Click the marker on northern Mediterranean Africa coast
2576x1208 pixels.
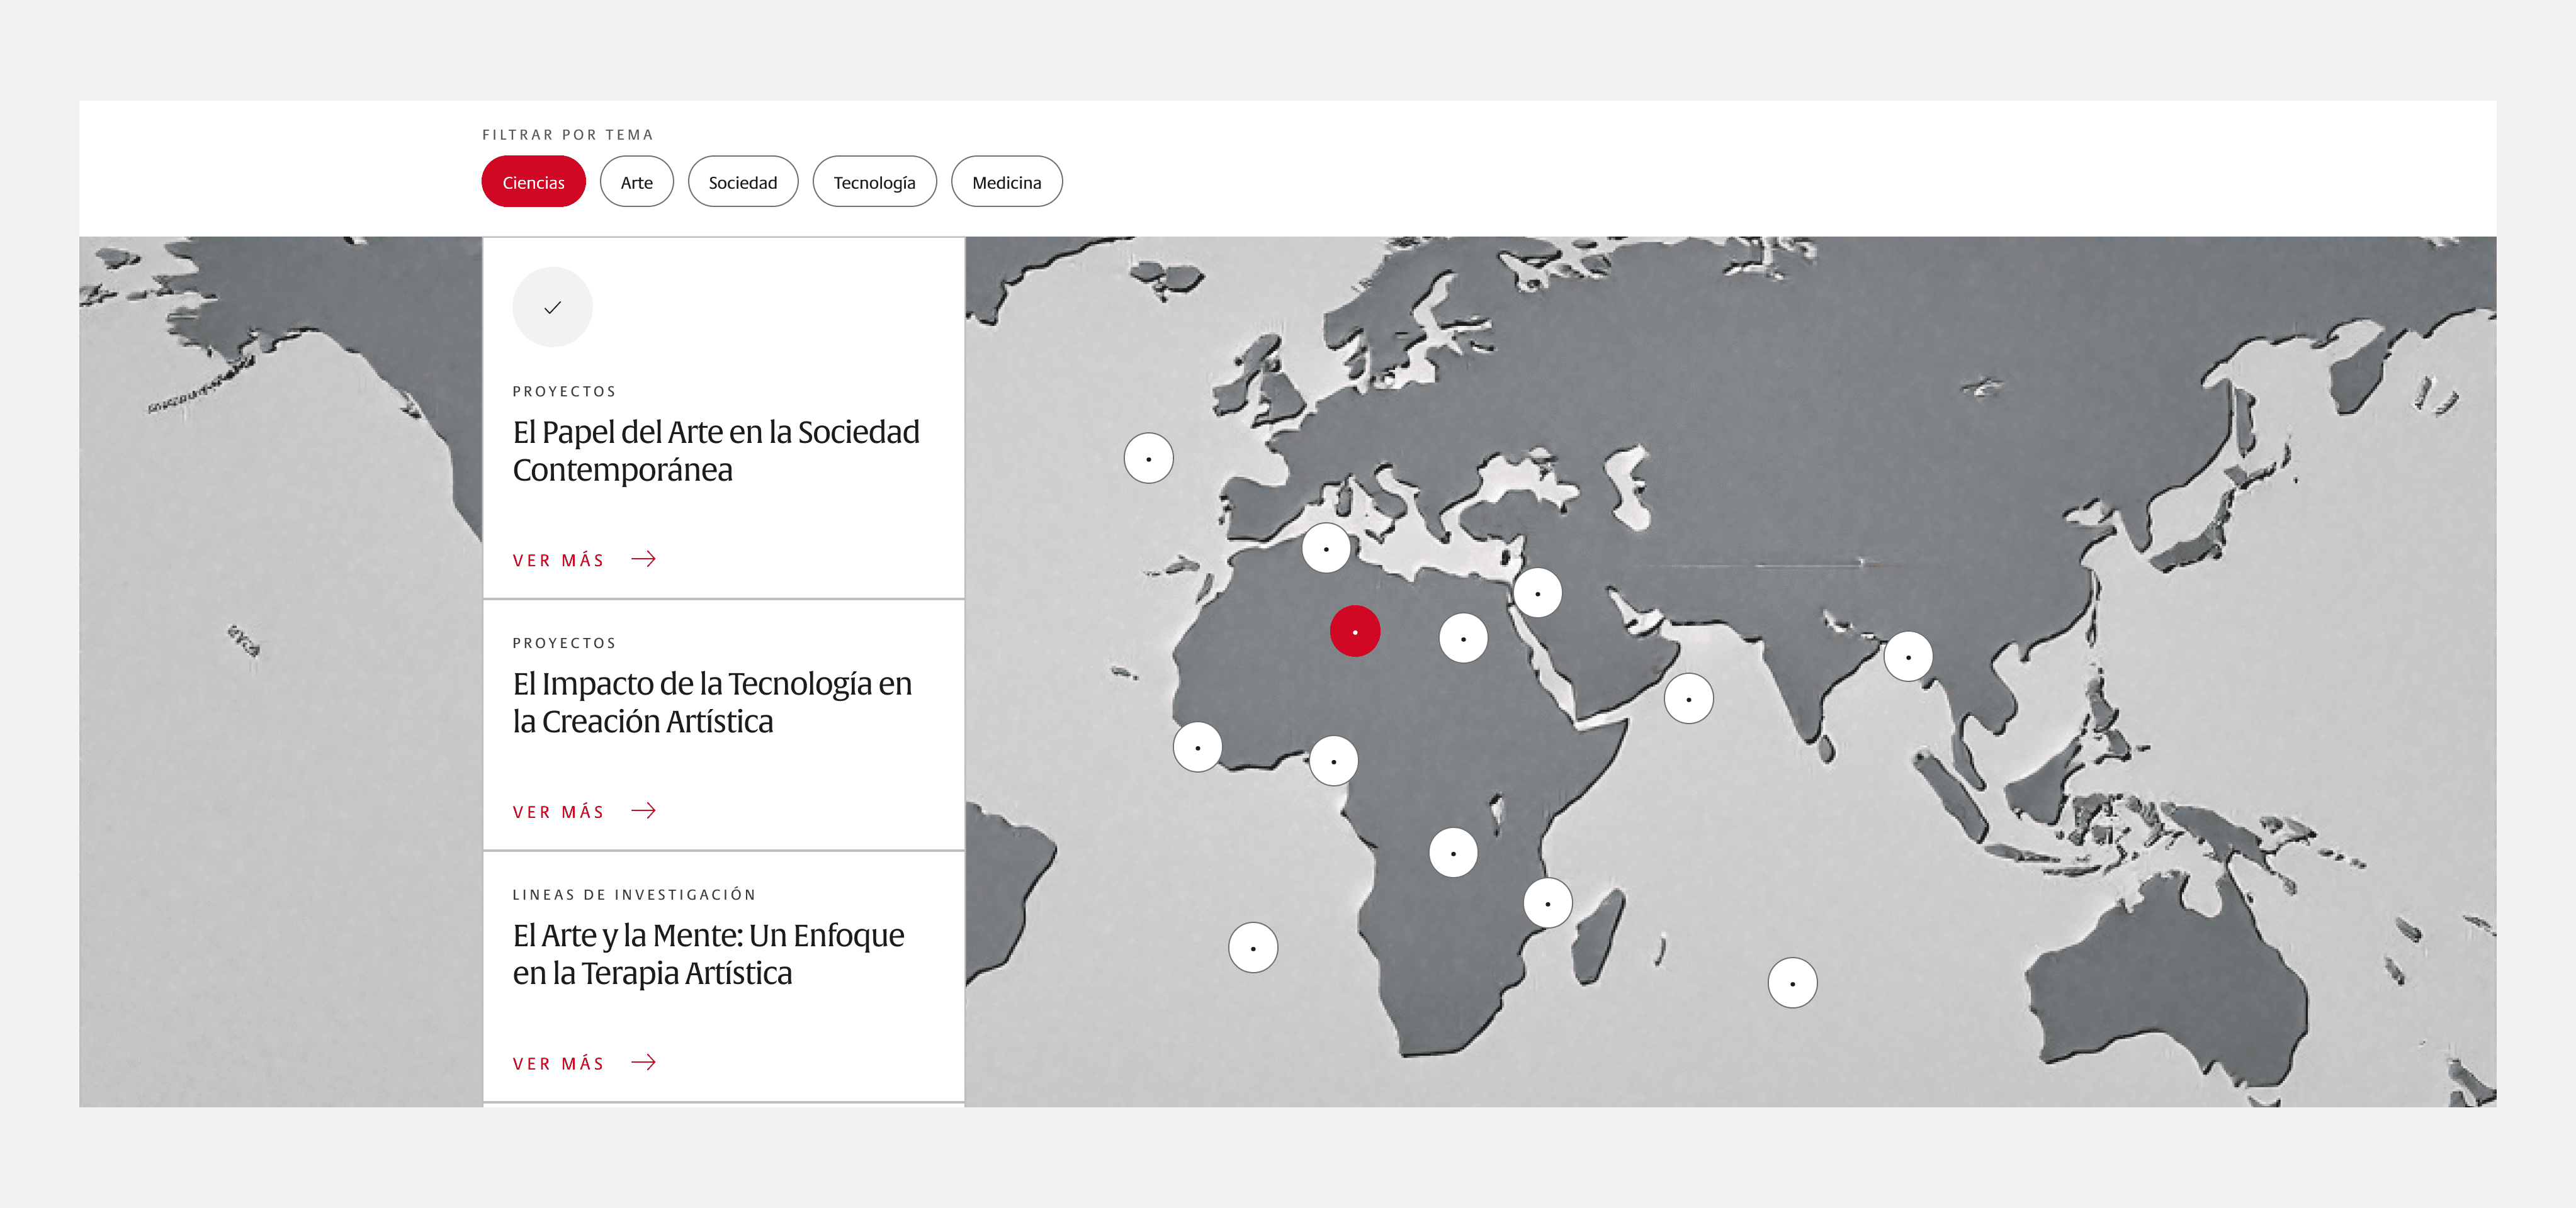tap(1326, 549)
